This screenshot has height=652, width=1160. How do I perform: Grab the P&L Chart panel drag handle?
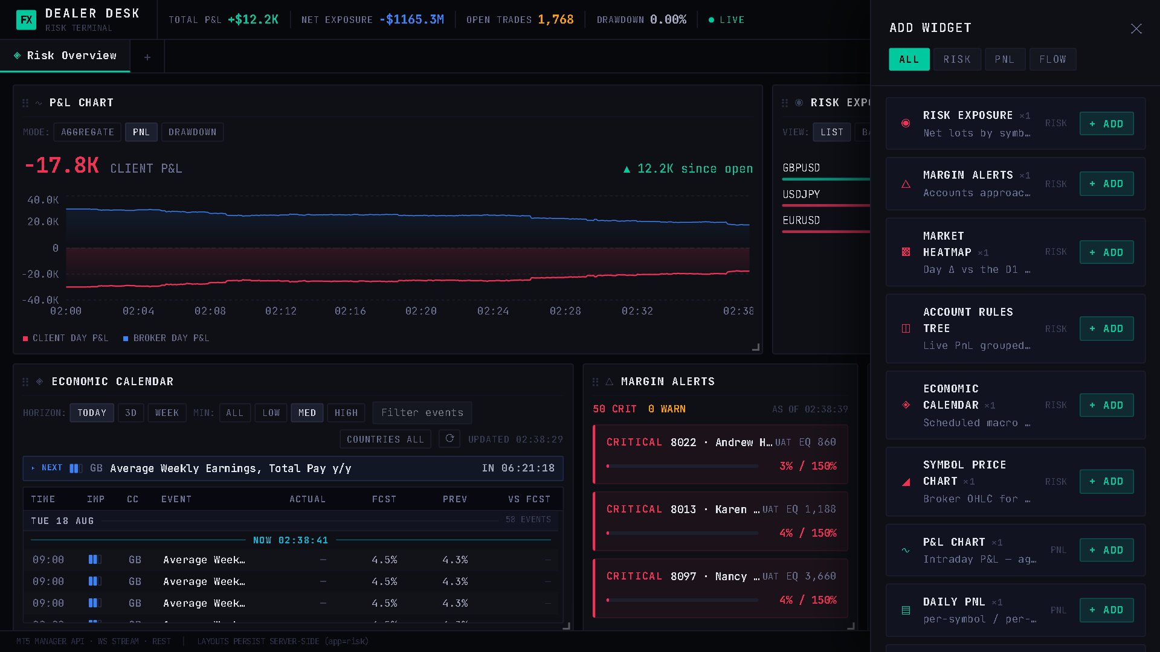[x=25, y=103]
